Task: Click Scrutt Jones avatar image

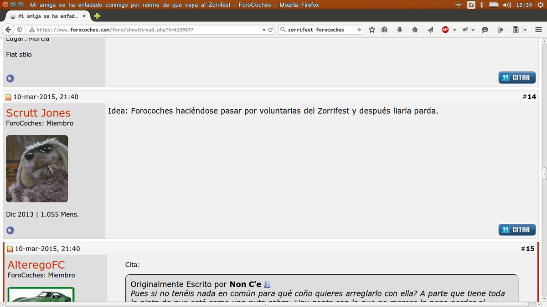Action: (x=37, y=169)
